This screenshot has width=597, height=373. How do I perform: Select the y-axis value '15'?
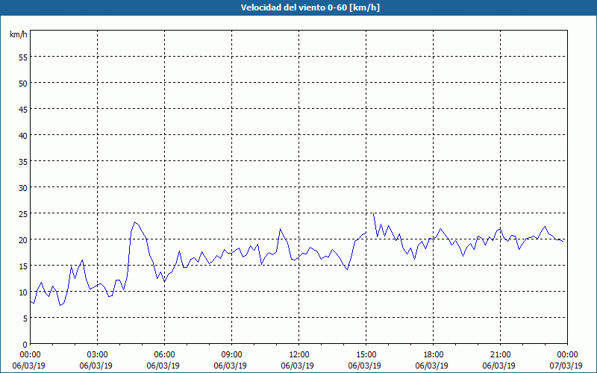pos(23,266)
